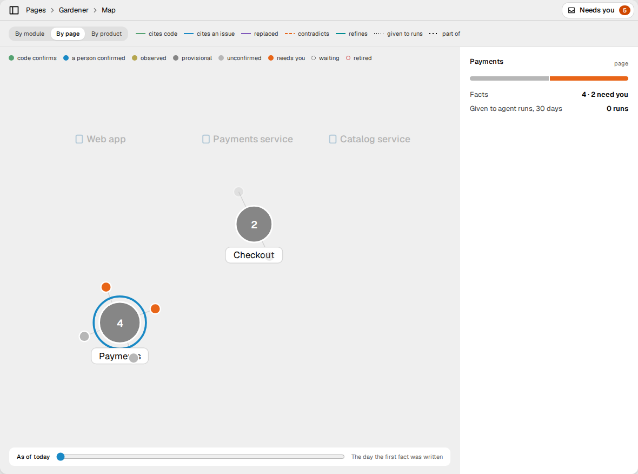Go to Gardener breadcrumb
Screen dimensions: 638x474
tap(74, 10)
